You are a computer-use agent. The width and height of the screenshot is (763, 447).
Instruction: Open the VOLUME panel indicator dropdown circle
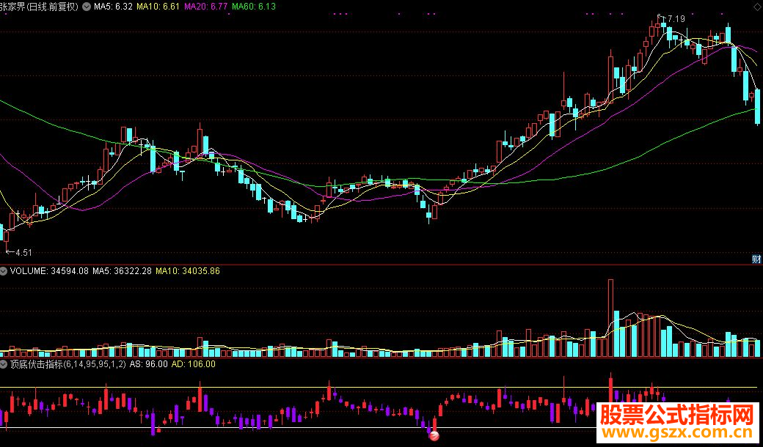point(4,271)
